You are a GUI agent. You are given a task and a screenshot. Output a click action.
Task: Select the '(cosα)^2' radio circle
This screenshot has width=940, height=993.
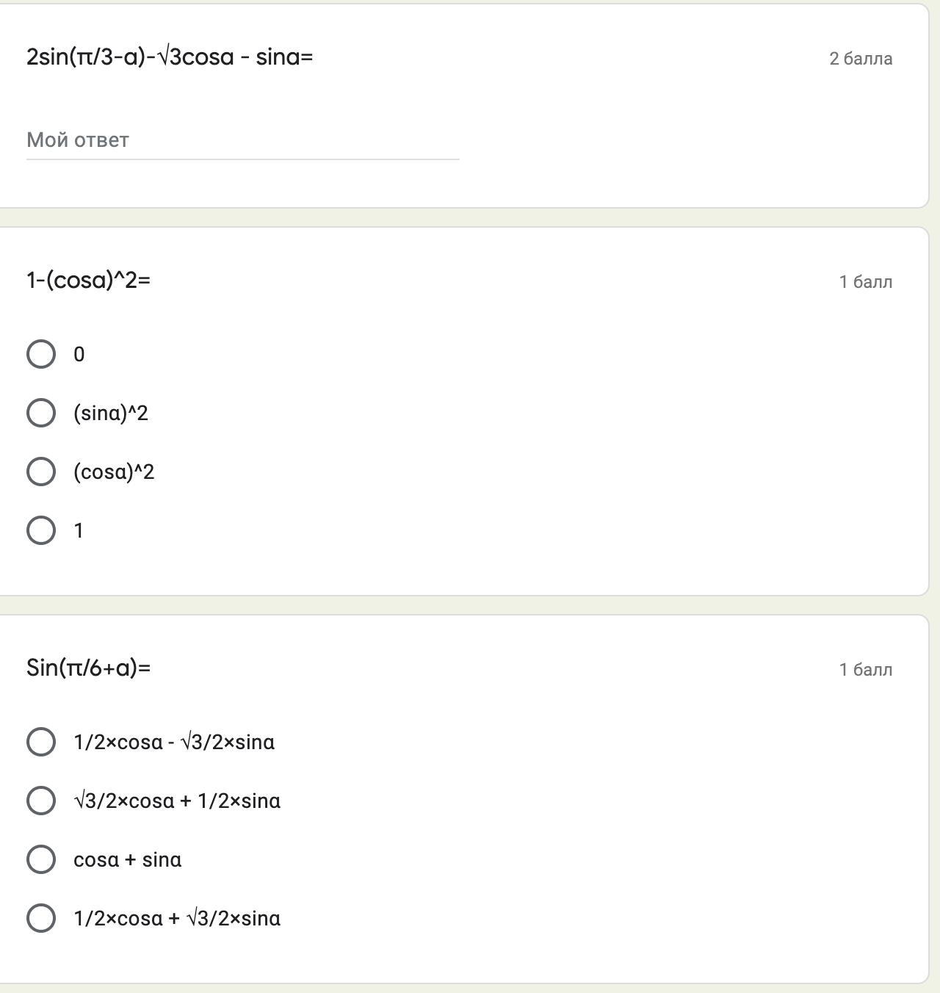coord(41,472)
